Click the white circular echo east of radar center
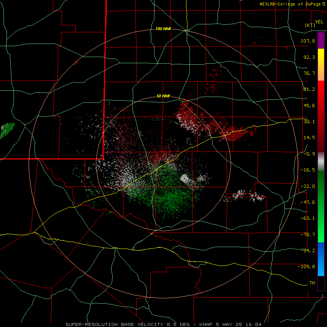The height and width of the screenshot is (327, 327). [x=185, y=178]
